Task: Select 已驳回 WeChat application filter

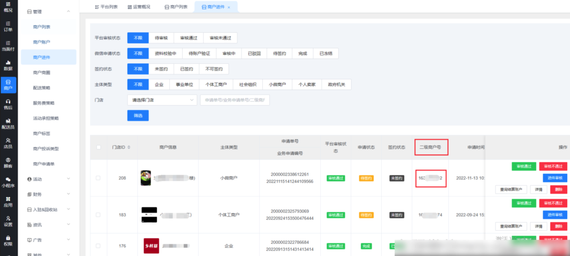Action: click(x=254, y=53)
